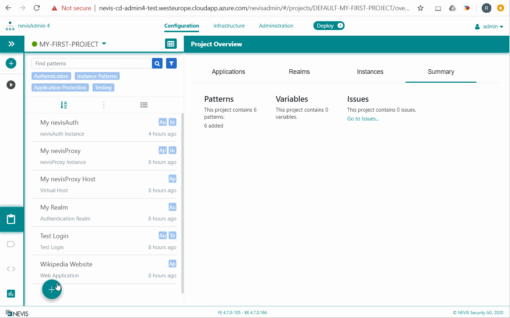Click the NEVIS logo in footer
This screenshot has width=510, height=318.
pos(17,313)
